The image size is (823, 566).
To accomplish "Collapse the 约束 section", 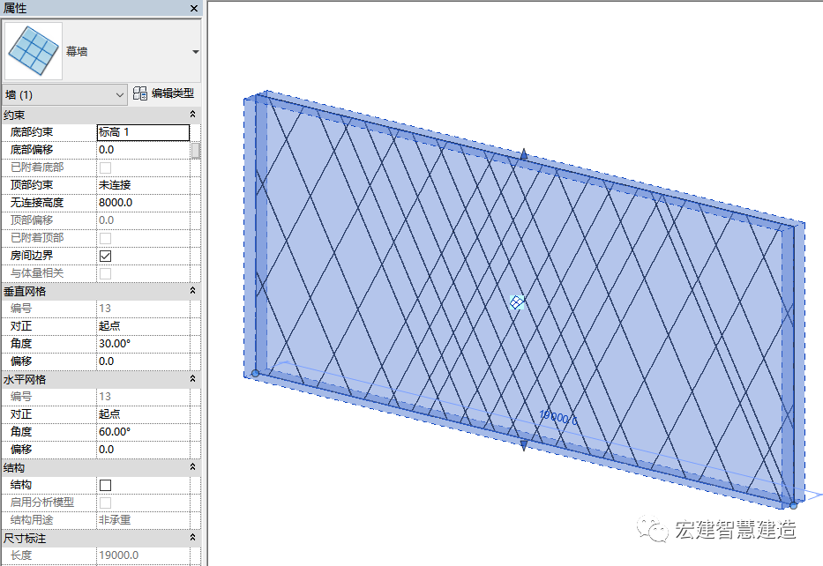I will tap(192, 115).
